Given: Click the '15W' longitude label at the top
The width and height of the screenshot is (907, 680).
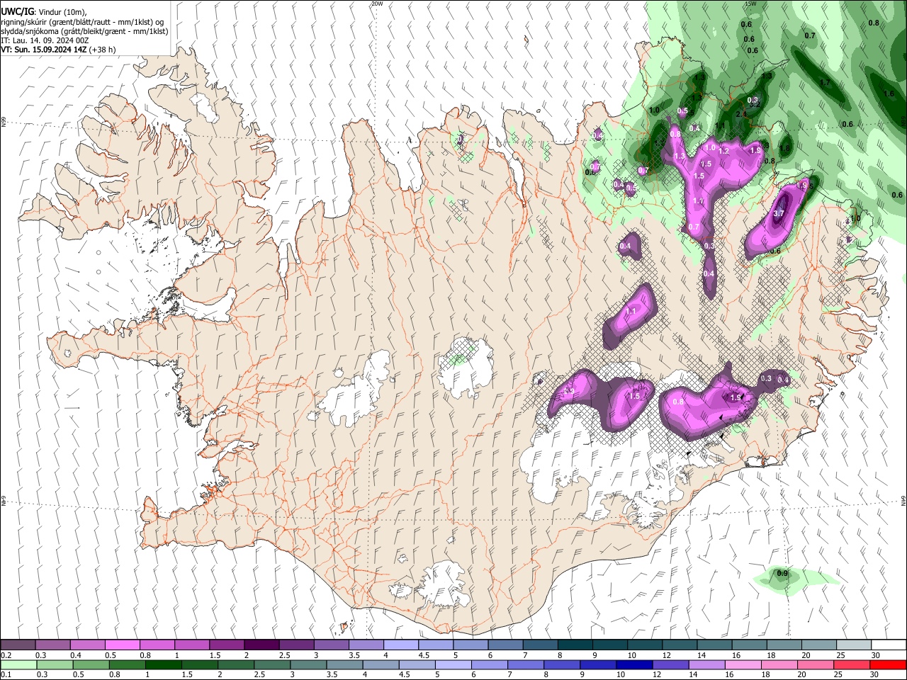Looking at the screenshot, I should [x=750, y=4].
